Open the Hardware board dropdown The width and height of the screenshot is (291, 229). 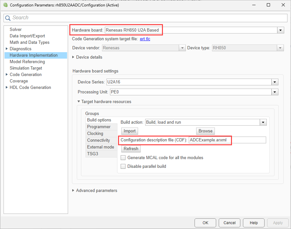(281, 30)
